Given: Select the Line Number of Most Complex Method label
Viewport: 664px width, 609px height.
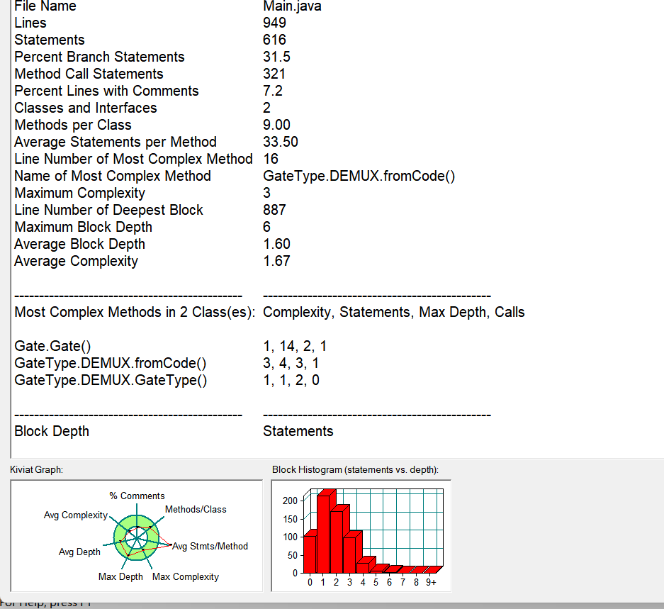Looking at the screenshot, I should (133, 159).
